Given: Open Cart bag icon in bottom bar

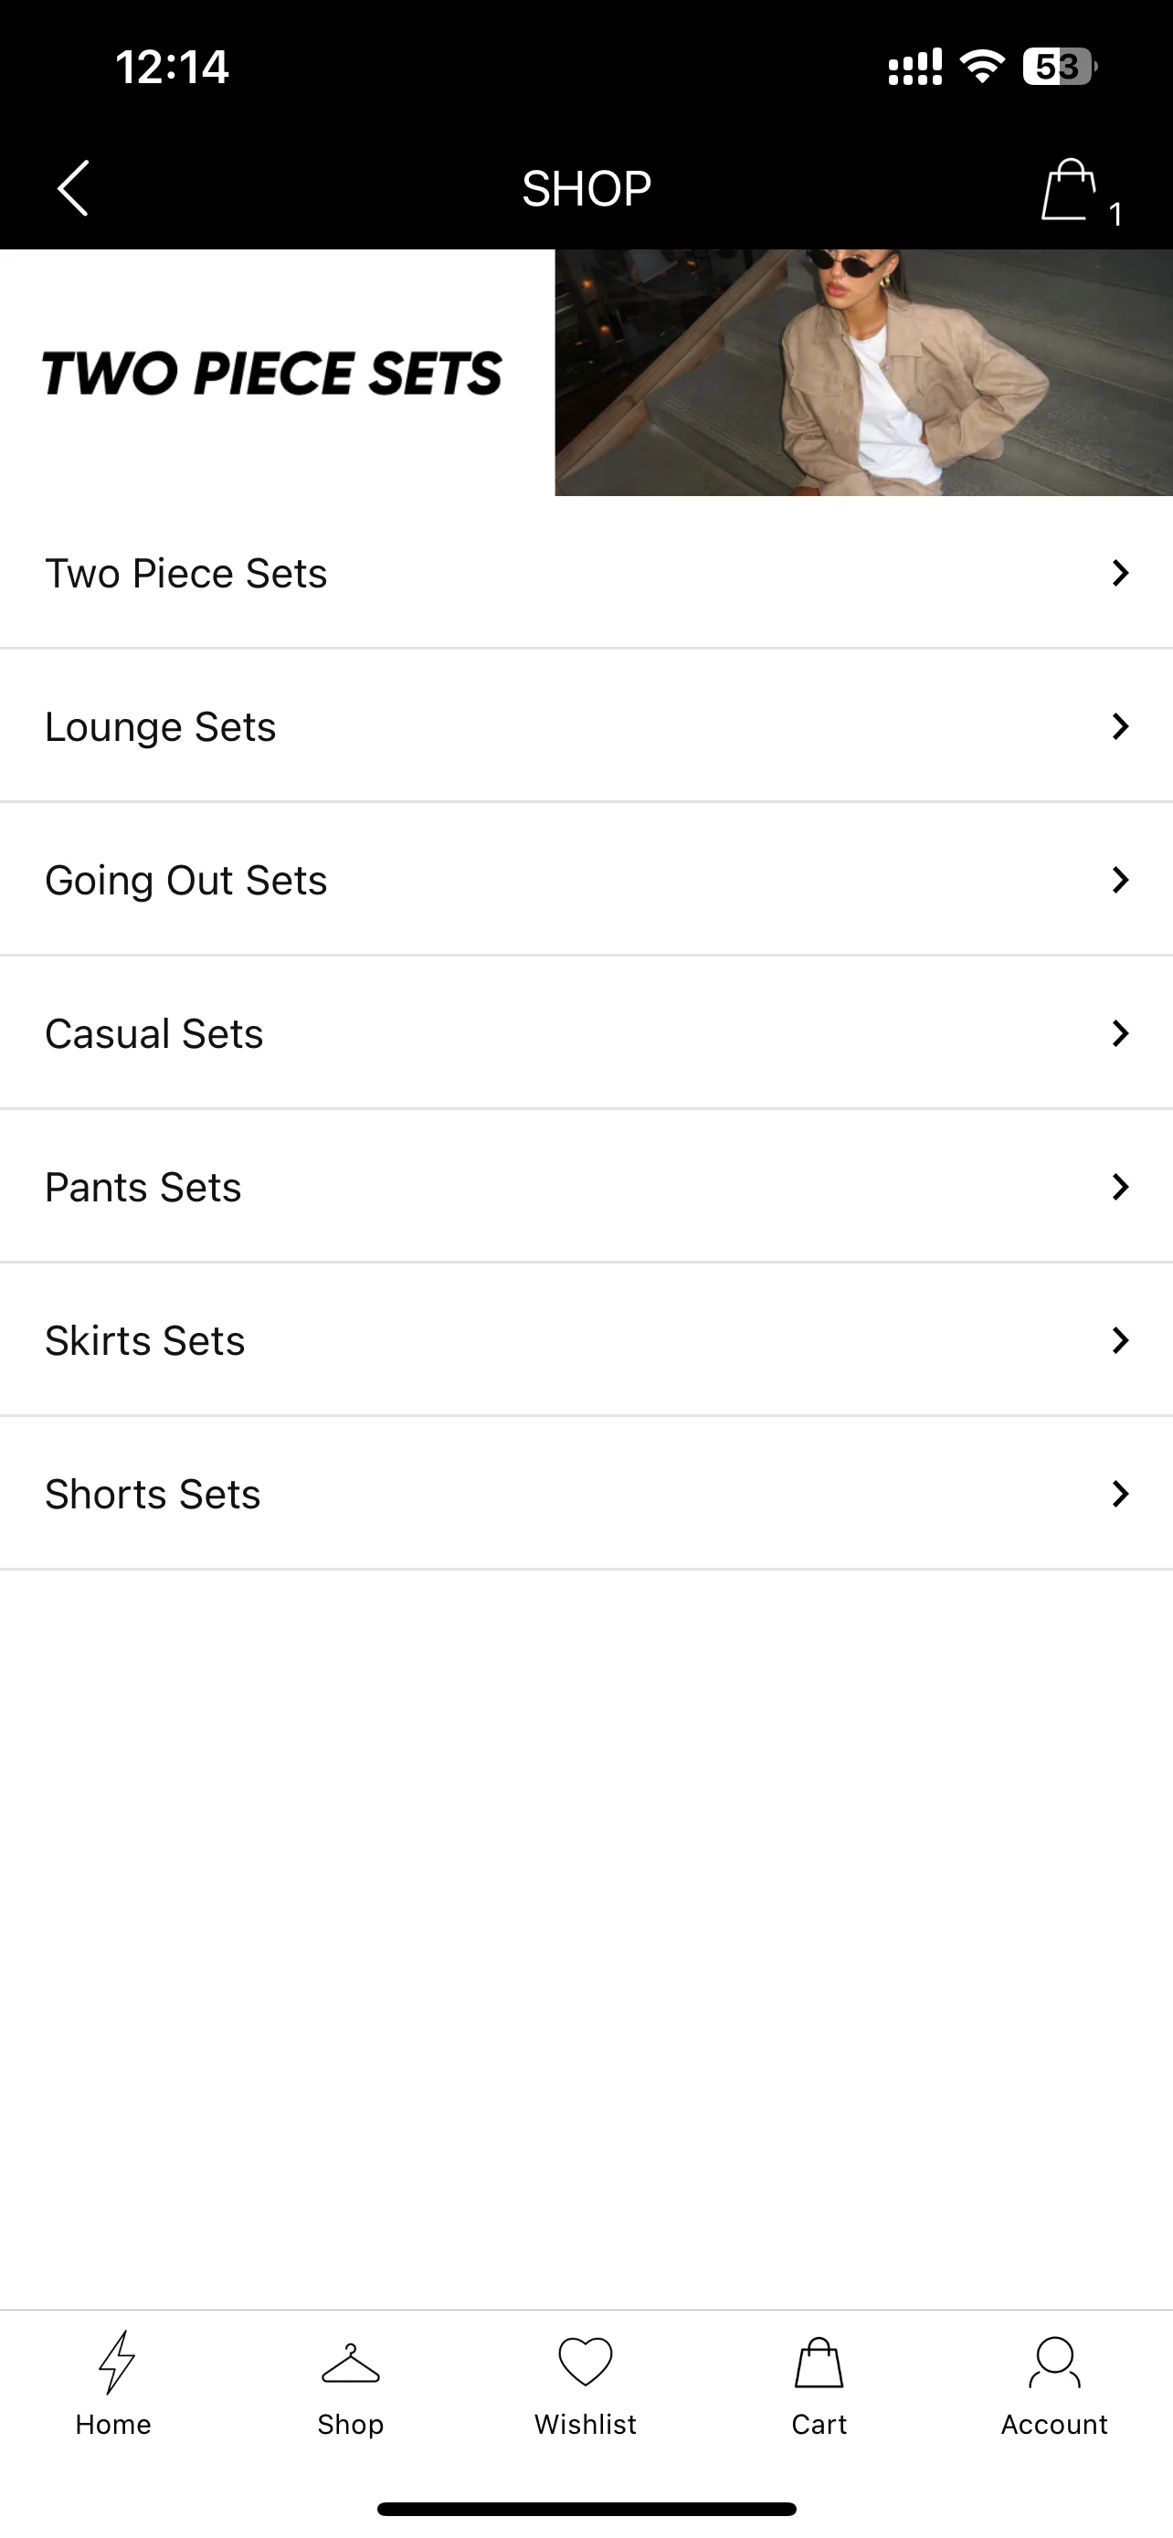Looking at the screenshot, I should (x=819, y=2363).
